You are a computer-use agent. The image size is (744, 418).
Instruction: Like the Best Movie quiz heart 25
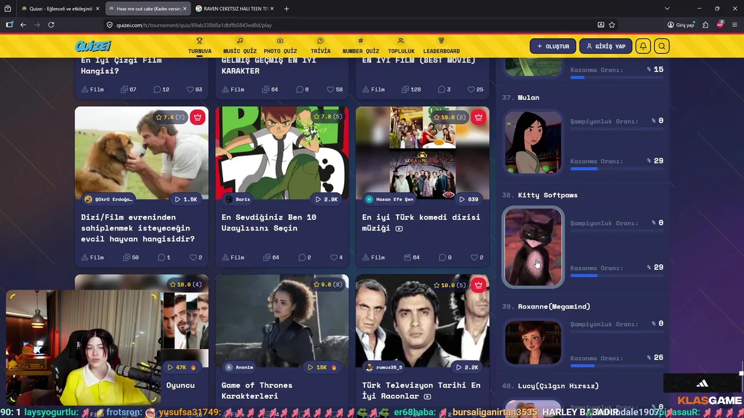(475, 89)
